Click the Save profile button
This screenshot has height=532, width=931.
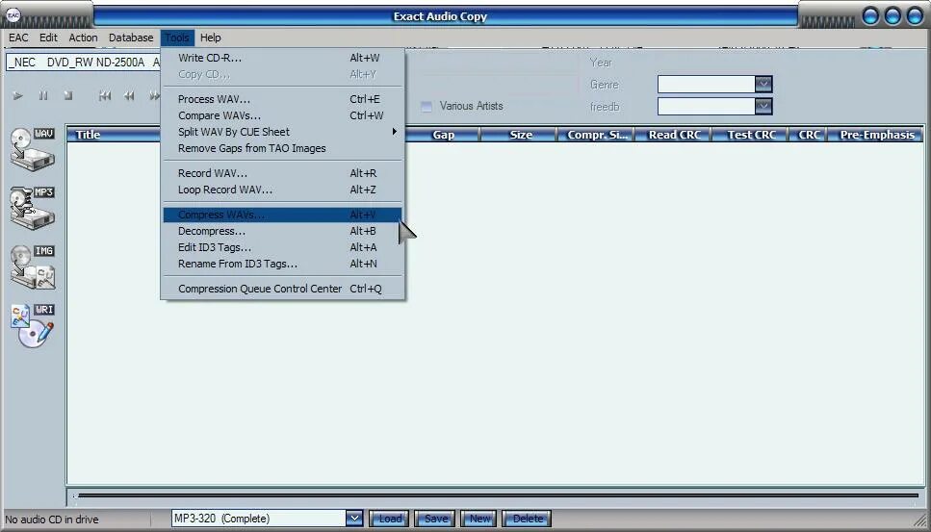click(435, 519)
